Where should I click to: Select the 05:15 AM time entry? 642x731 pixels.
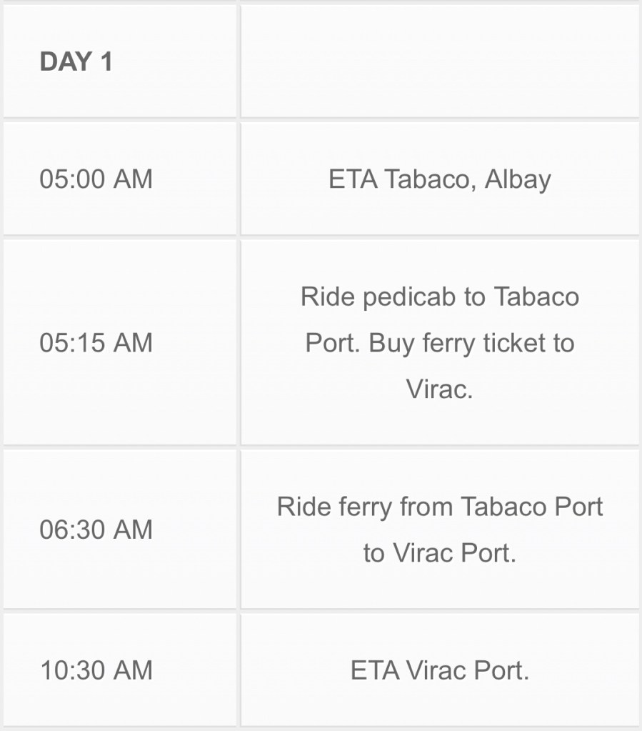tap(96, 342)
